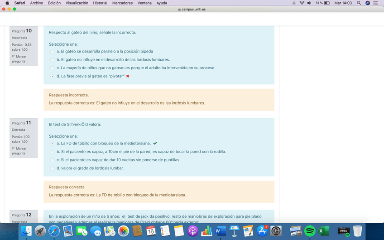Open the Wi-Fi status menu

point(302,3)
